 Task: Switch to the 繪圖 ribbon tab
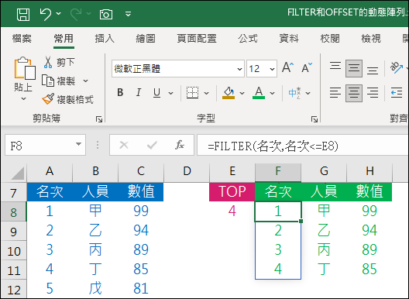click(146, 39)
